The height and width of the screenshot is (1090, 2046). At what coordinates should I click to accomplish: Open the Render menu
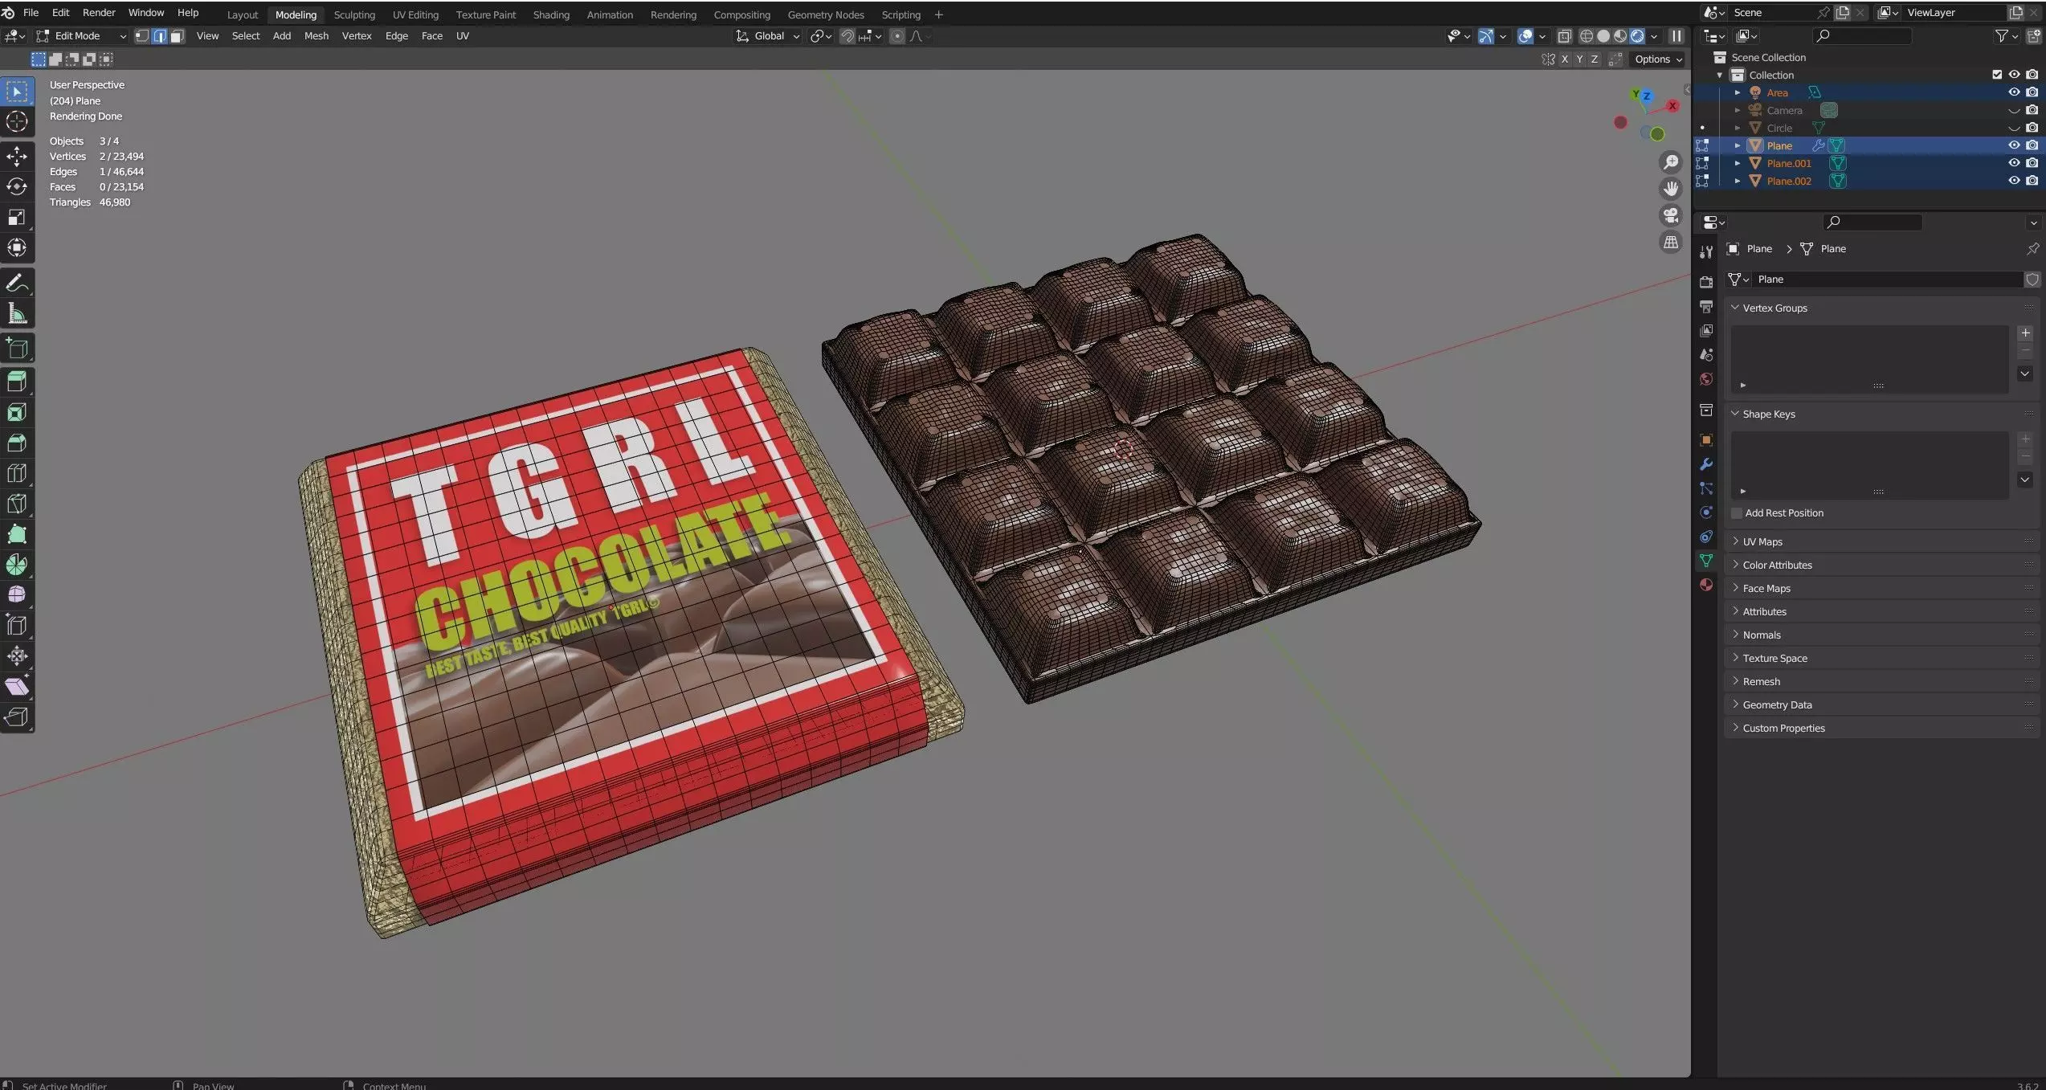(99, 13)
